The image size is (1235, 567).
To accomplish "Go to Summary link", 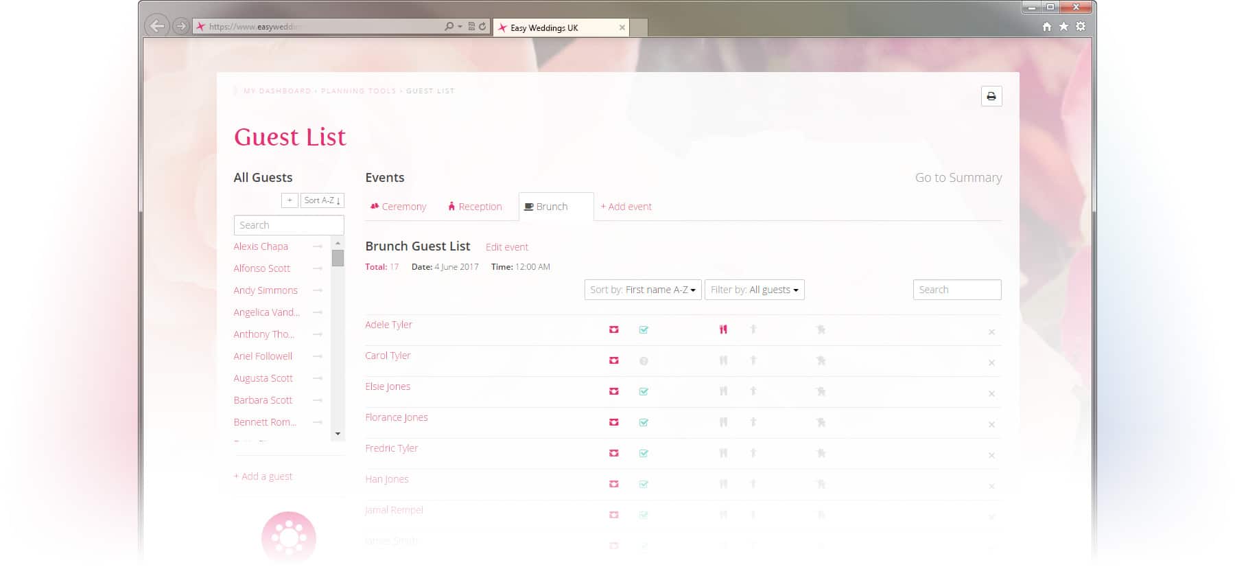I will (958, 178).
